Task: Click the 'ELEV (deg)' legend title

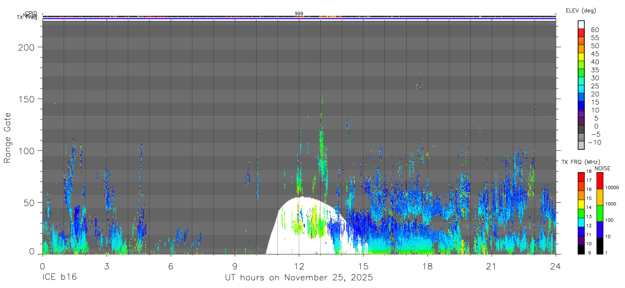Action: [581, 11]
